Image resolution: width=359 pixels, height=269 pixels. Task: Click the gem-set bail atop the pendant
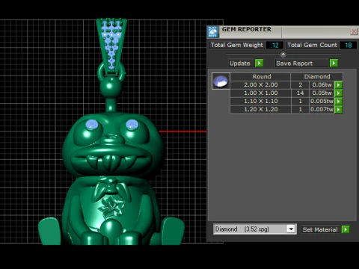click(x=111, y=46)
